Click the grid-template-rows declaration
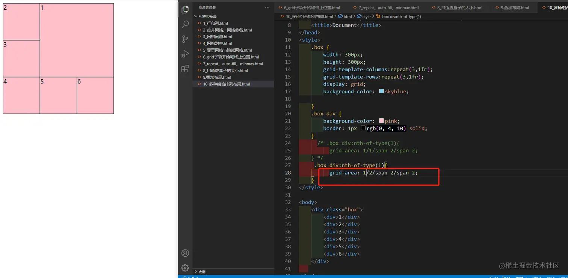This screenshot has height=278, width=568. click(x=373, y=77)
